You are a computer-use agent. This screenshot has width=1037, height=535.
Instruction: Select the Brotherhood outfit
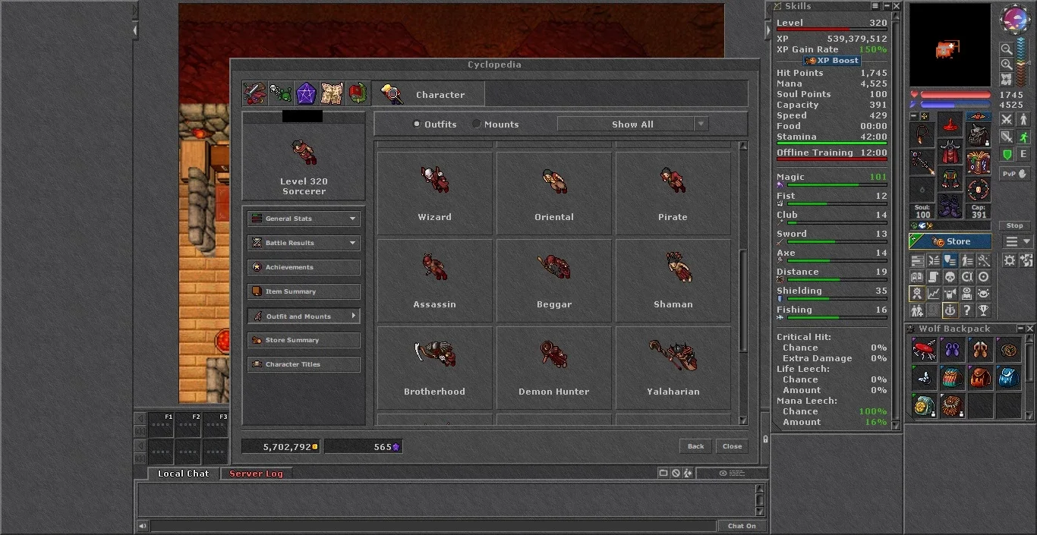click(x=435, y=367)
